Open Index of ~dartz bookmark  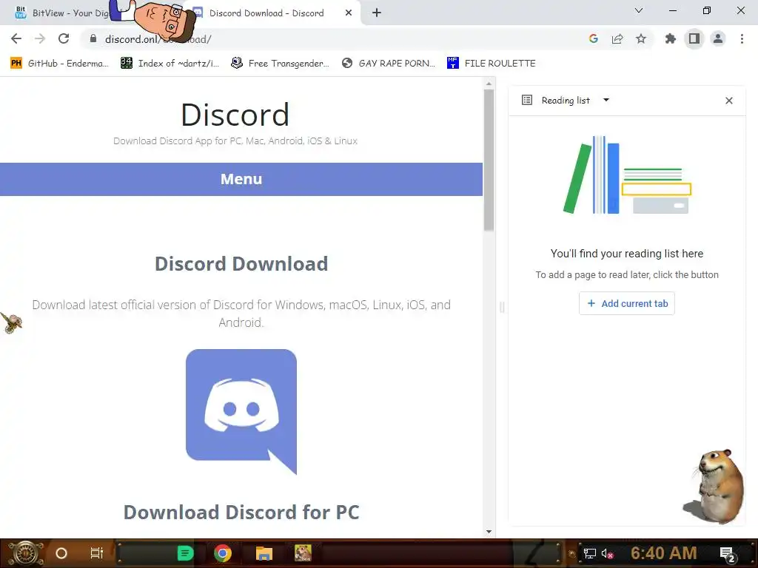point(170,64)
